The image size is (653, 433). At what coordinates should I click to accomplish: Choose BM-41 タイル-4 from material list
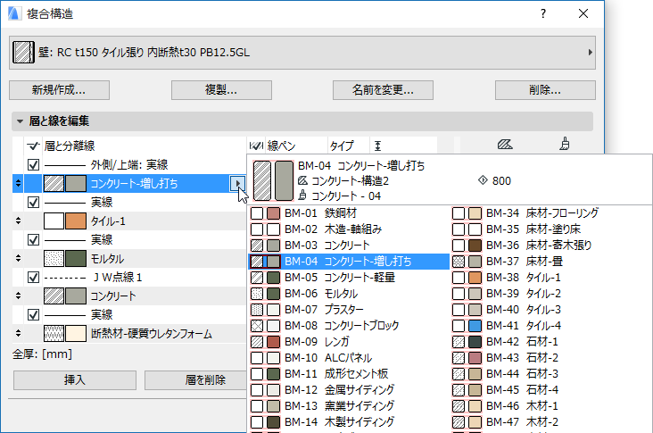tap(551, 326)
